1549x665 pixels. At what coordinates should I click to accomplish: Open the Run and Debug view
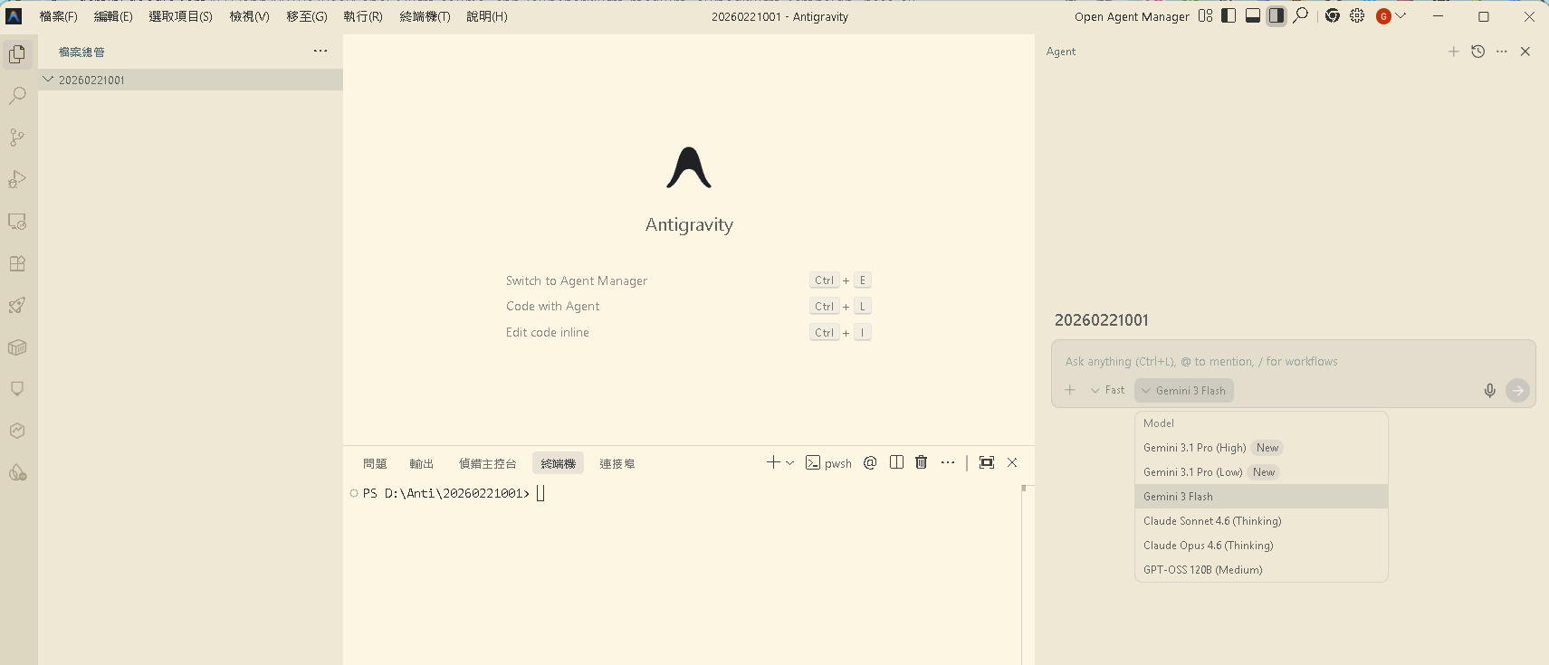pyautogui.click(x=17, y=179)
